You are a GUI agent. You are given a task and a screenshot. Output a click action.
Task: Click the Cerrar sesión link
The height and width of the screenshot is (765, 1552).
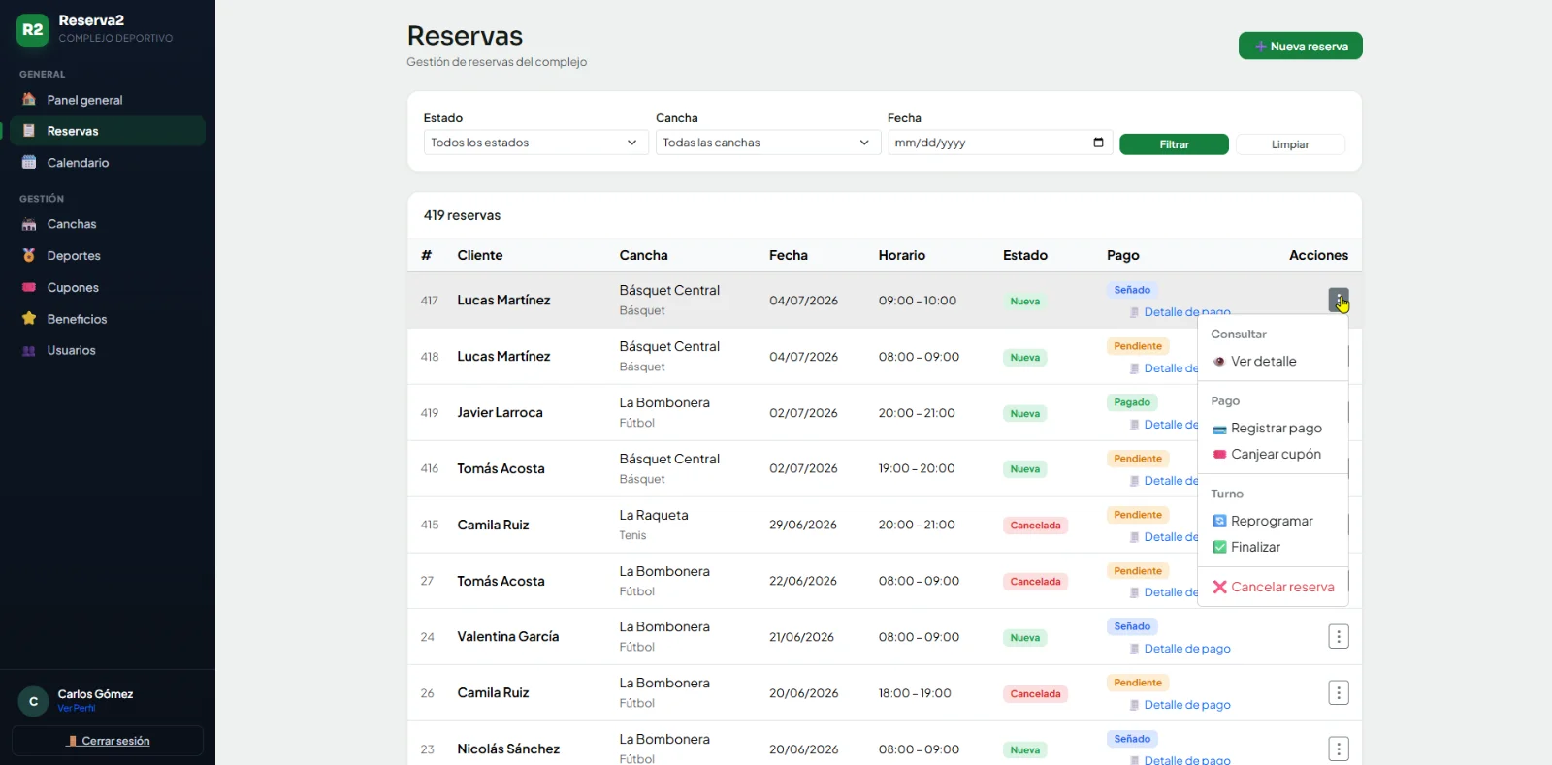(108, 741)
